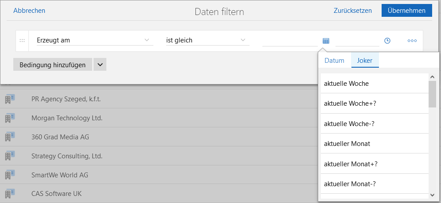Click company icon beside SmartWe World AG
441x203 pixels.
9,175
